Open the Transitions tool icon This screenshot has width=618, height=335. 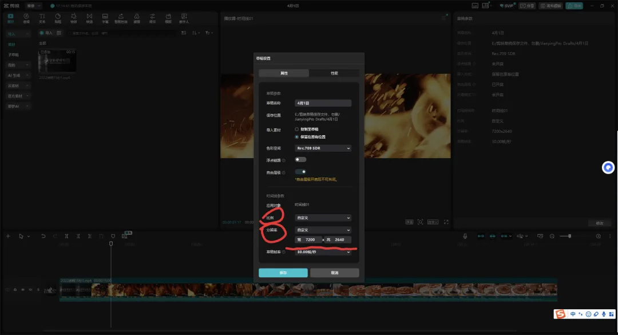(x=89, y=18)
